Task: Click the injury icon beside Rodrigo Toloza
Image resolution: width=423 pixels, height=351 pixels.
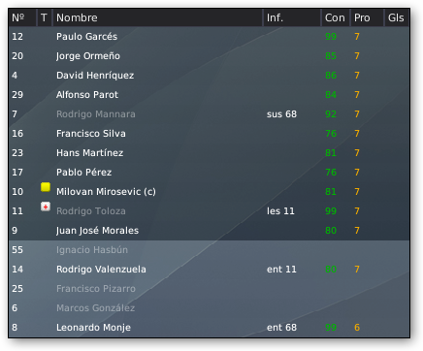Action: (x=46, y=207)
